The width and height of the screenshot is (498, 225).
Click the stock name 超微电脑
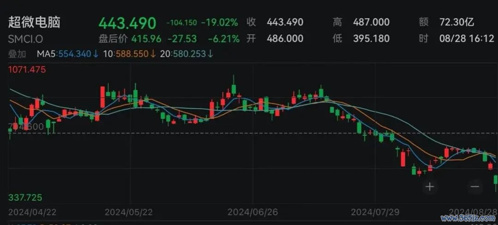tap(34, 22)
